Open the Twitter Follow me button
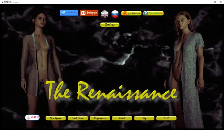 click(x=69, y=13)
